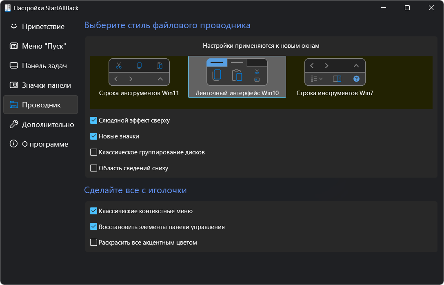The height and width of the screenshot is (285, 444).
Task: Disable the Слюдяной эффект сверху checkbox
Action: click(93, 120)
